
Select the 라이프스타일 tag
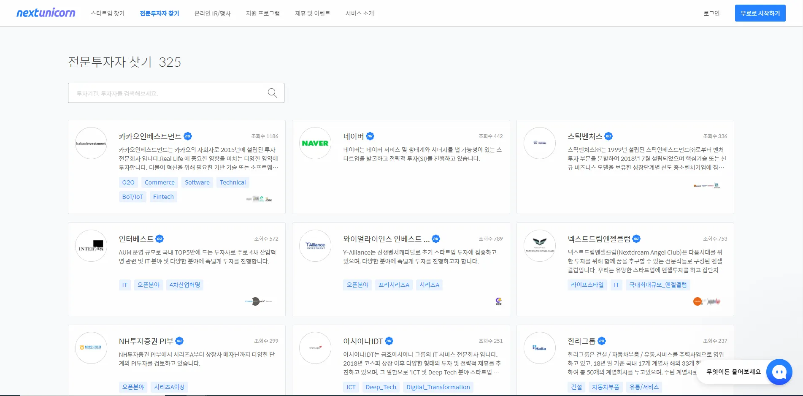click(x=587, y=285)
